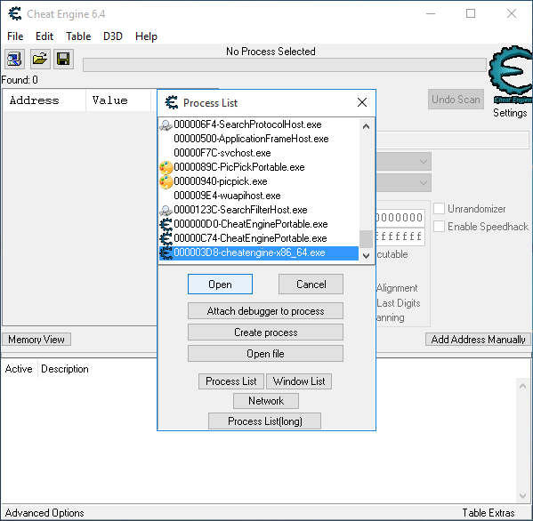Click icon of 00000C74-CheatEnginePortable.exe
This screenshot has height=521, width=533.
coord(166,238)
